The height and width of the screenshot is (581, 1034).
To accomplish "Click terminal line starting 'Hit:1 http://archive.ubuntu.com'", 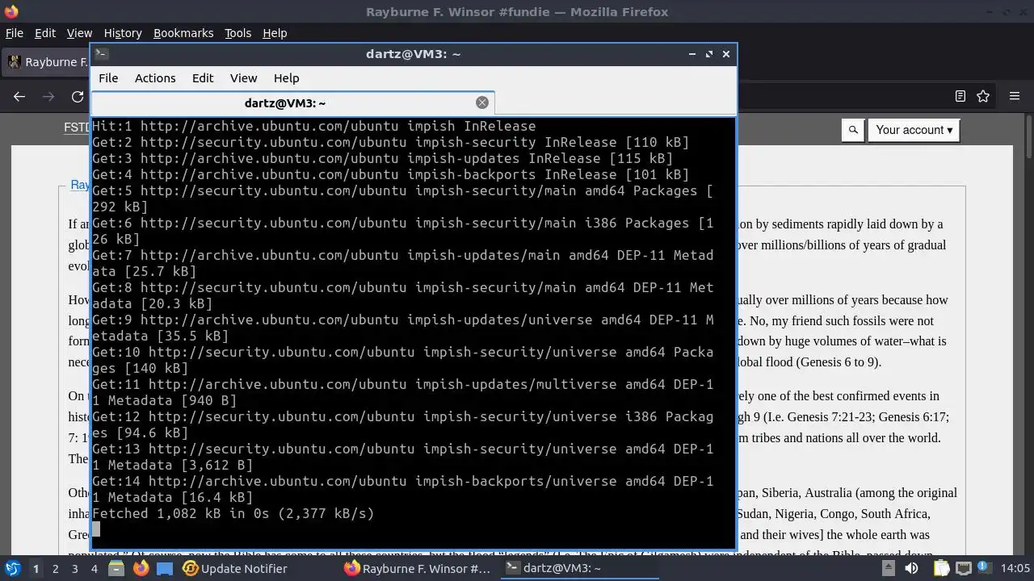I will (x=313, y=126).
